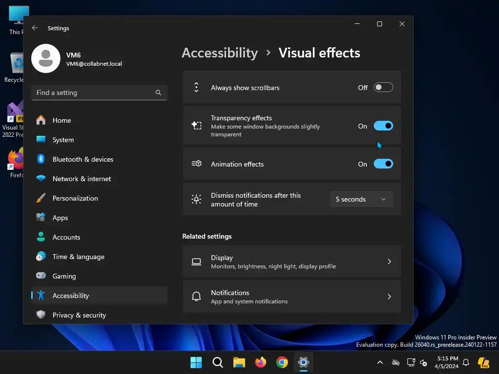Viewport: 499px width, 374px height.
Task: Click the Home house icon
Action: (41, 120)
